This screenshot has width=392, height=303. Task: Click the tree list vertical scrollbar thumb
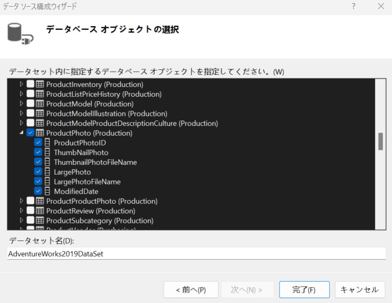[380, 141]
